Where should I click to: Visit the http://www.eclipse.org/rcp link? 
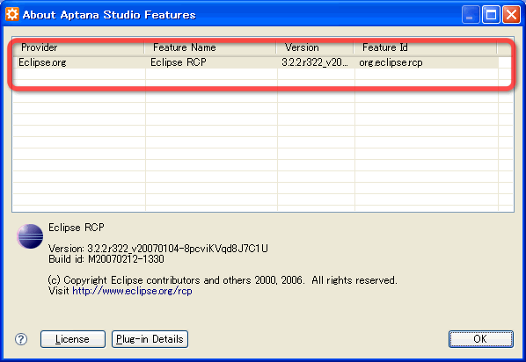click(132, 291)
